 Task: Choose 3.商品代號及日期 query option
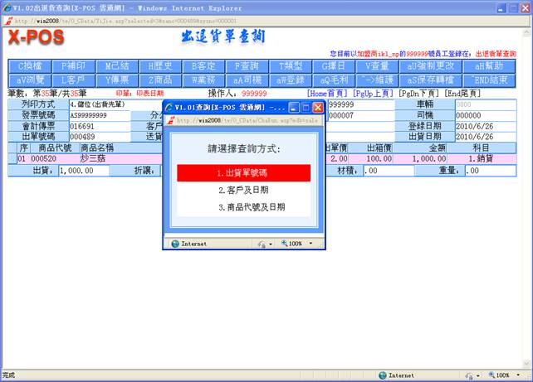[243, 206]
